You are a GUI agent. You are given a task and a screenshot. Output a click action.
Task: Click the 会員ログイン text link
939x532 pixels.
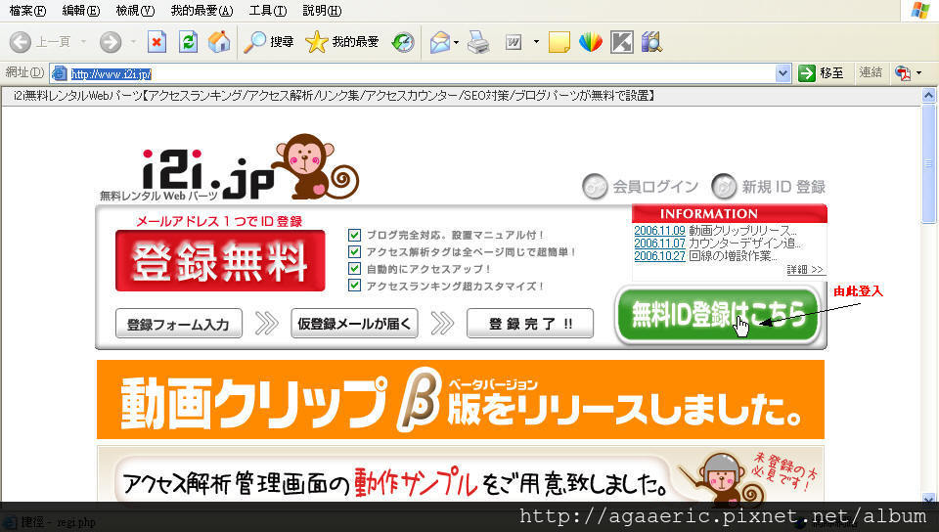click(x=655, y=187)
